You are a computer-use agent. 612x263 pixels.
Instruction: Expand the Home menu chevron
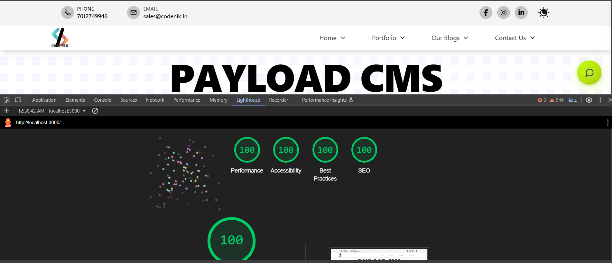(x=343, y=38)
